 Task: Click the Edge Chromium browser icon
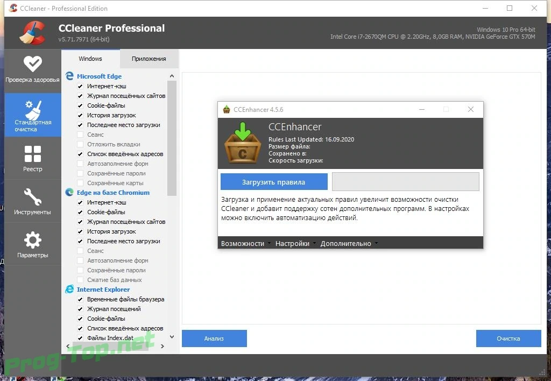[69, 192]
